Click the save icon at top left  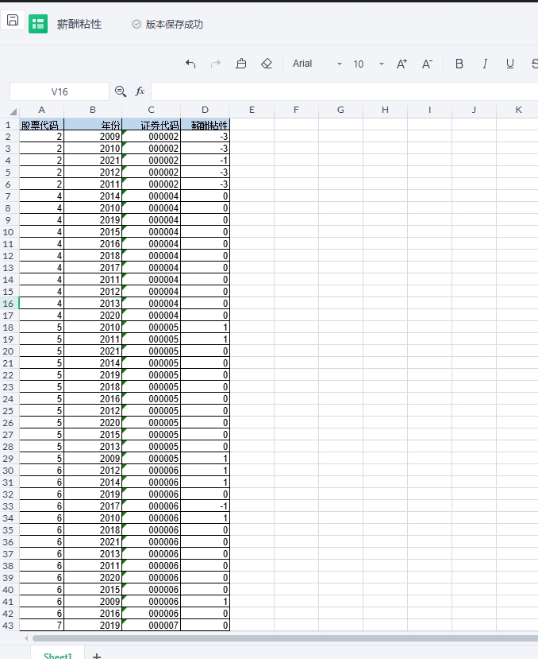click(x=13, y=21)
